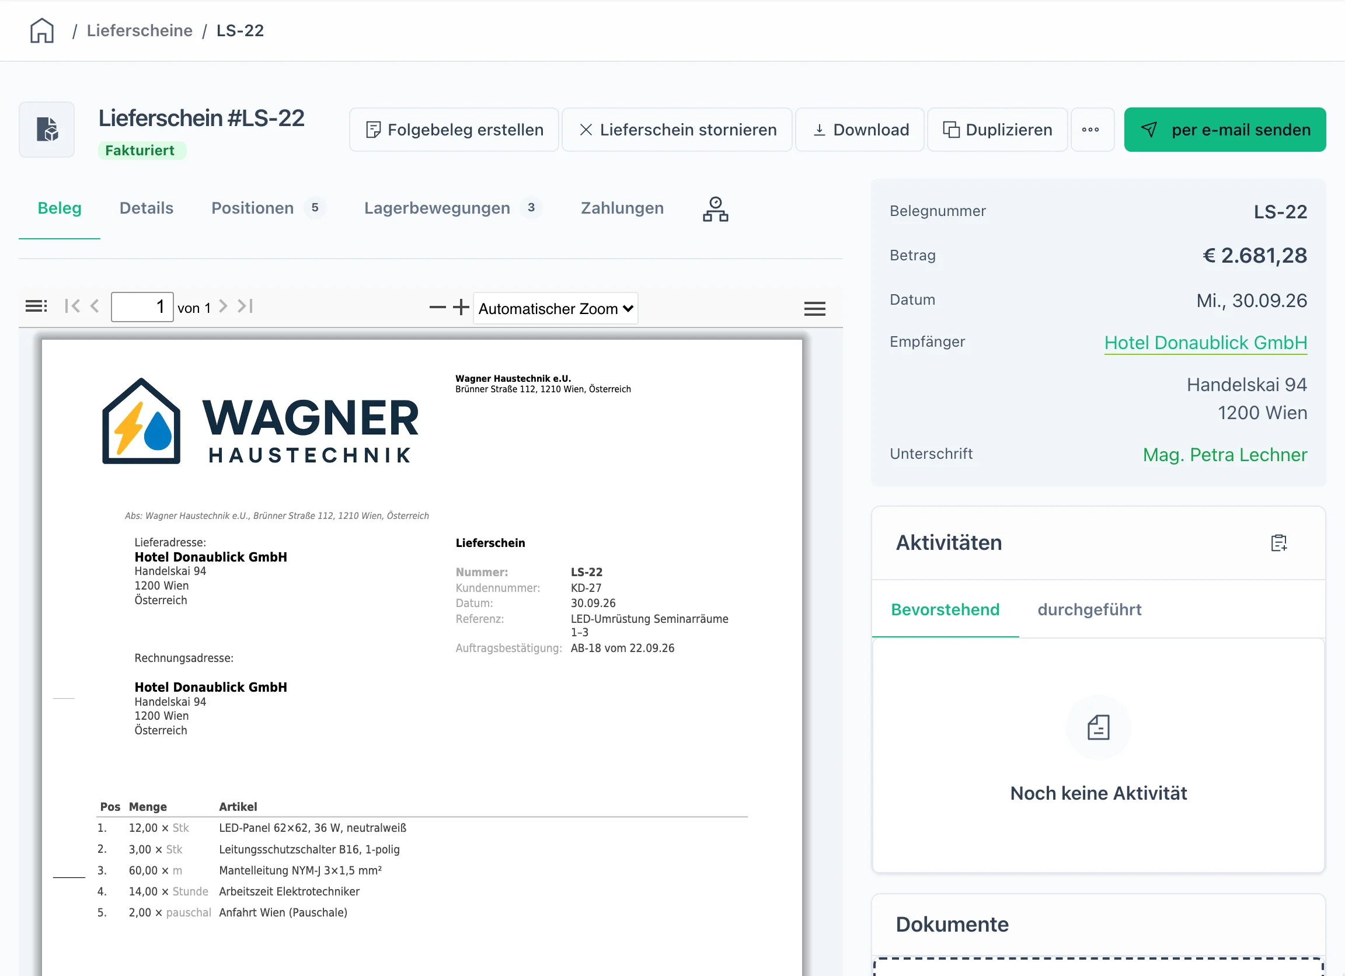The image size is (1345, 976).
Task: Open the Zahlungen tab
Action: (x=622, y=208)
